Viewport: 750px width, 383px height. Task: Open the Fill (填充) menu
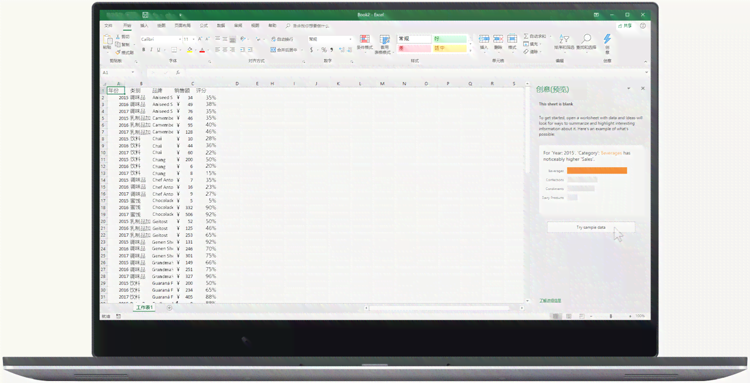[531, 44]
